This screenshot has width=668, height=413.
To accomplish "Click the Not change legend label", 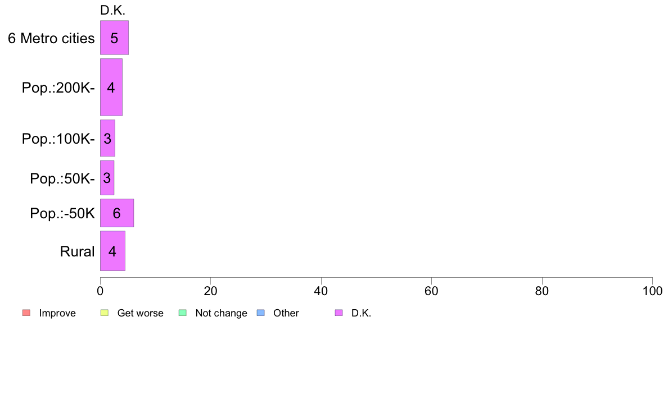I will coord(221,313).
